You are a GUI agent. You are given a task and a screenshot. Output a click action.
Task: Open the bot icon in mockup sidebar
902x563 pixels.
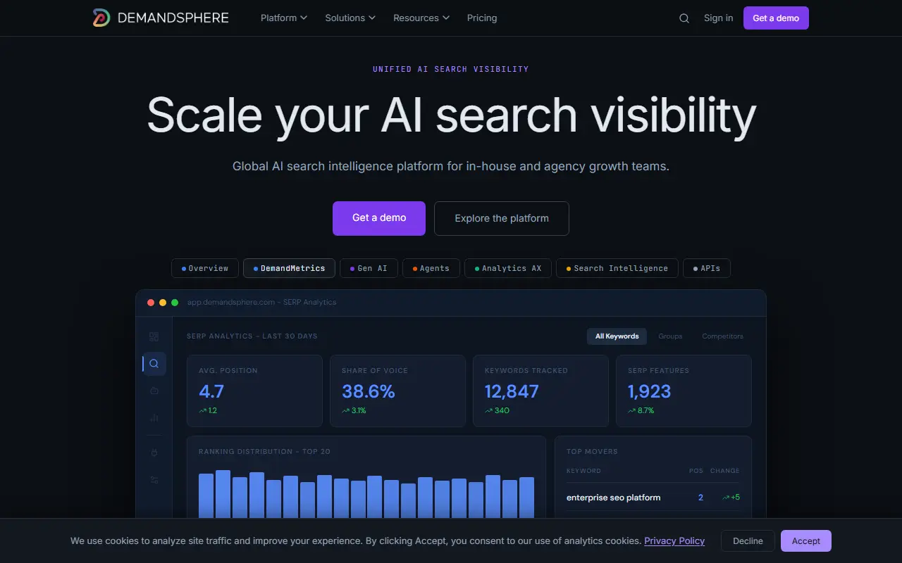[154, 391]
